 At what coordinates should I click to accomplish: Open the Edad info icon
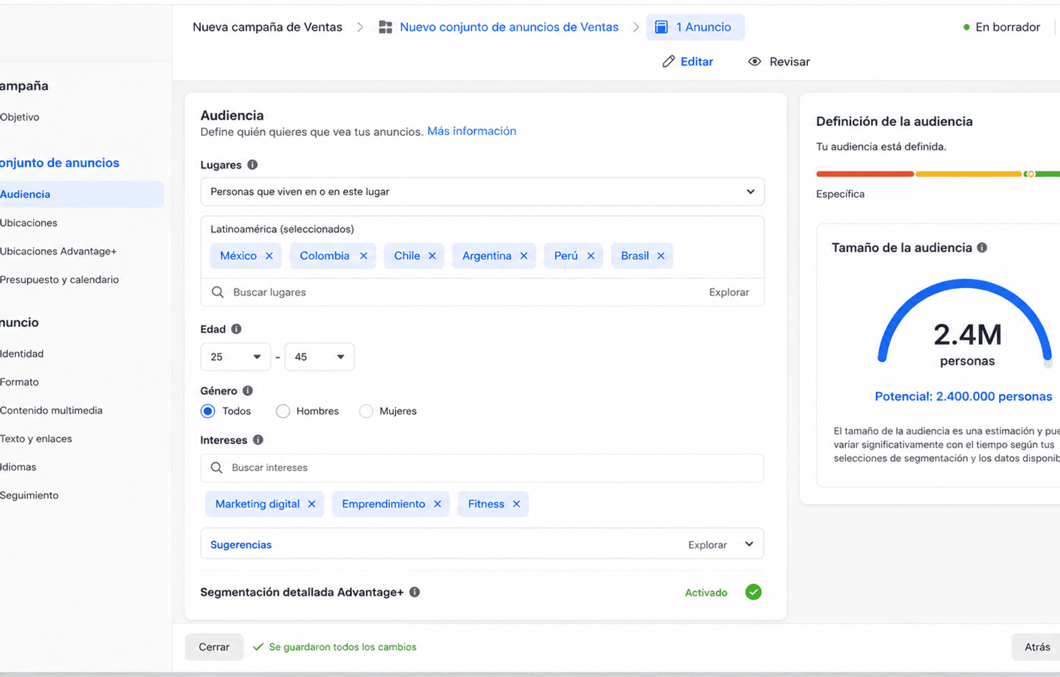236,329
